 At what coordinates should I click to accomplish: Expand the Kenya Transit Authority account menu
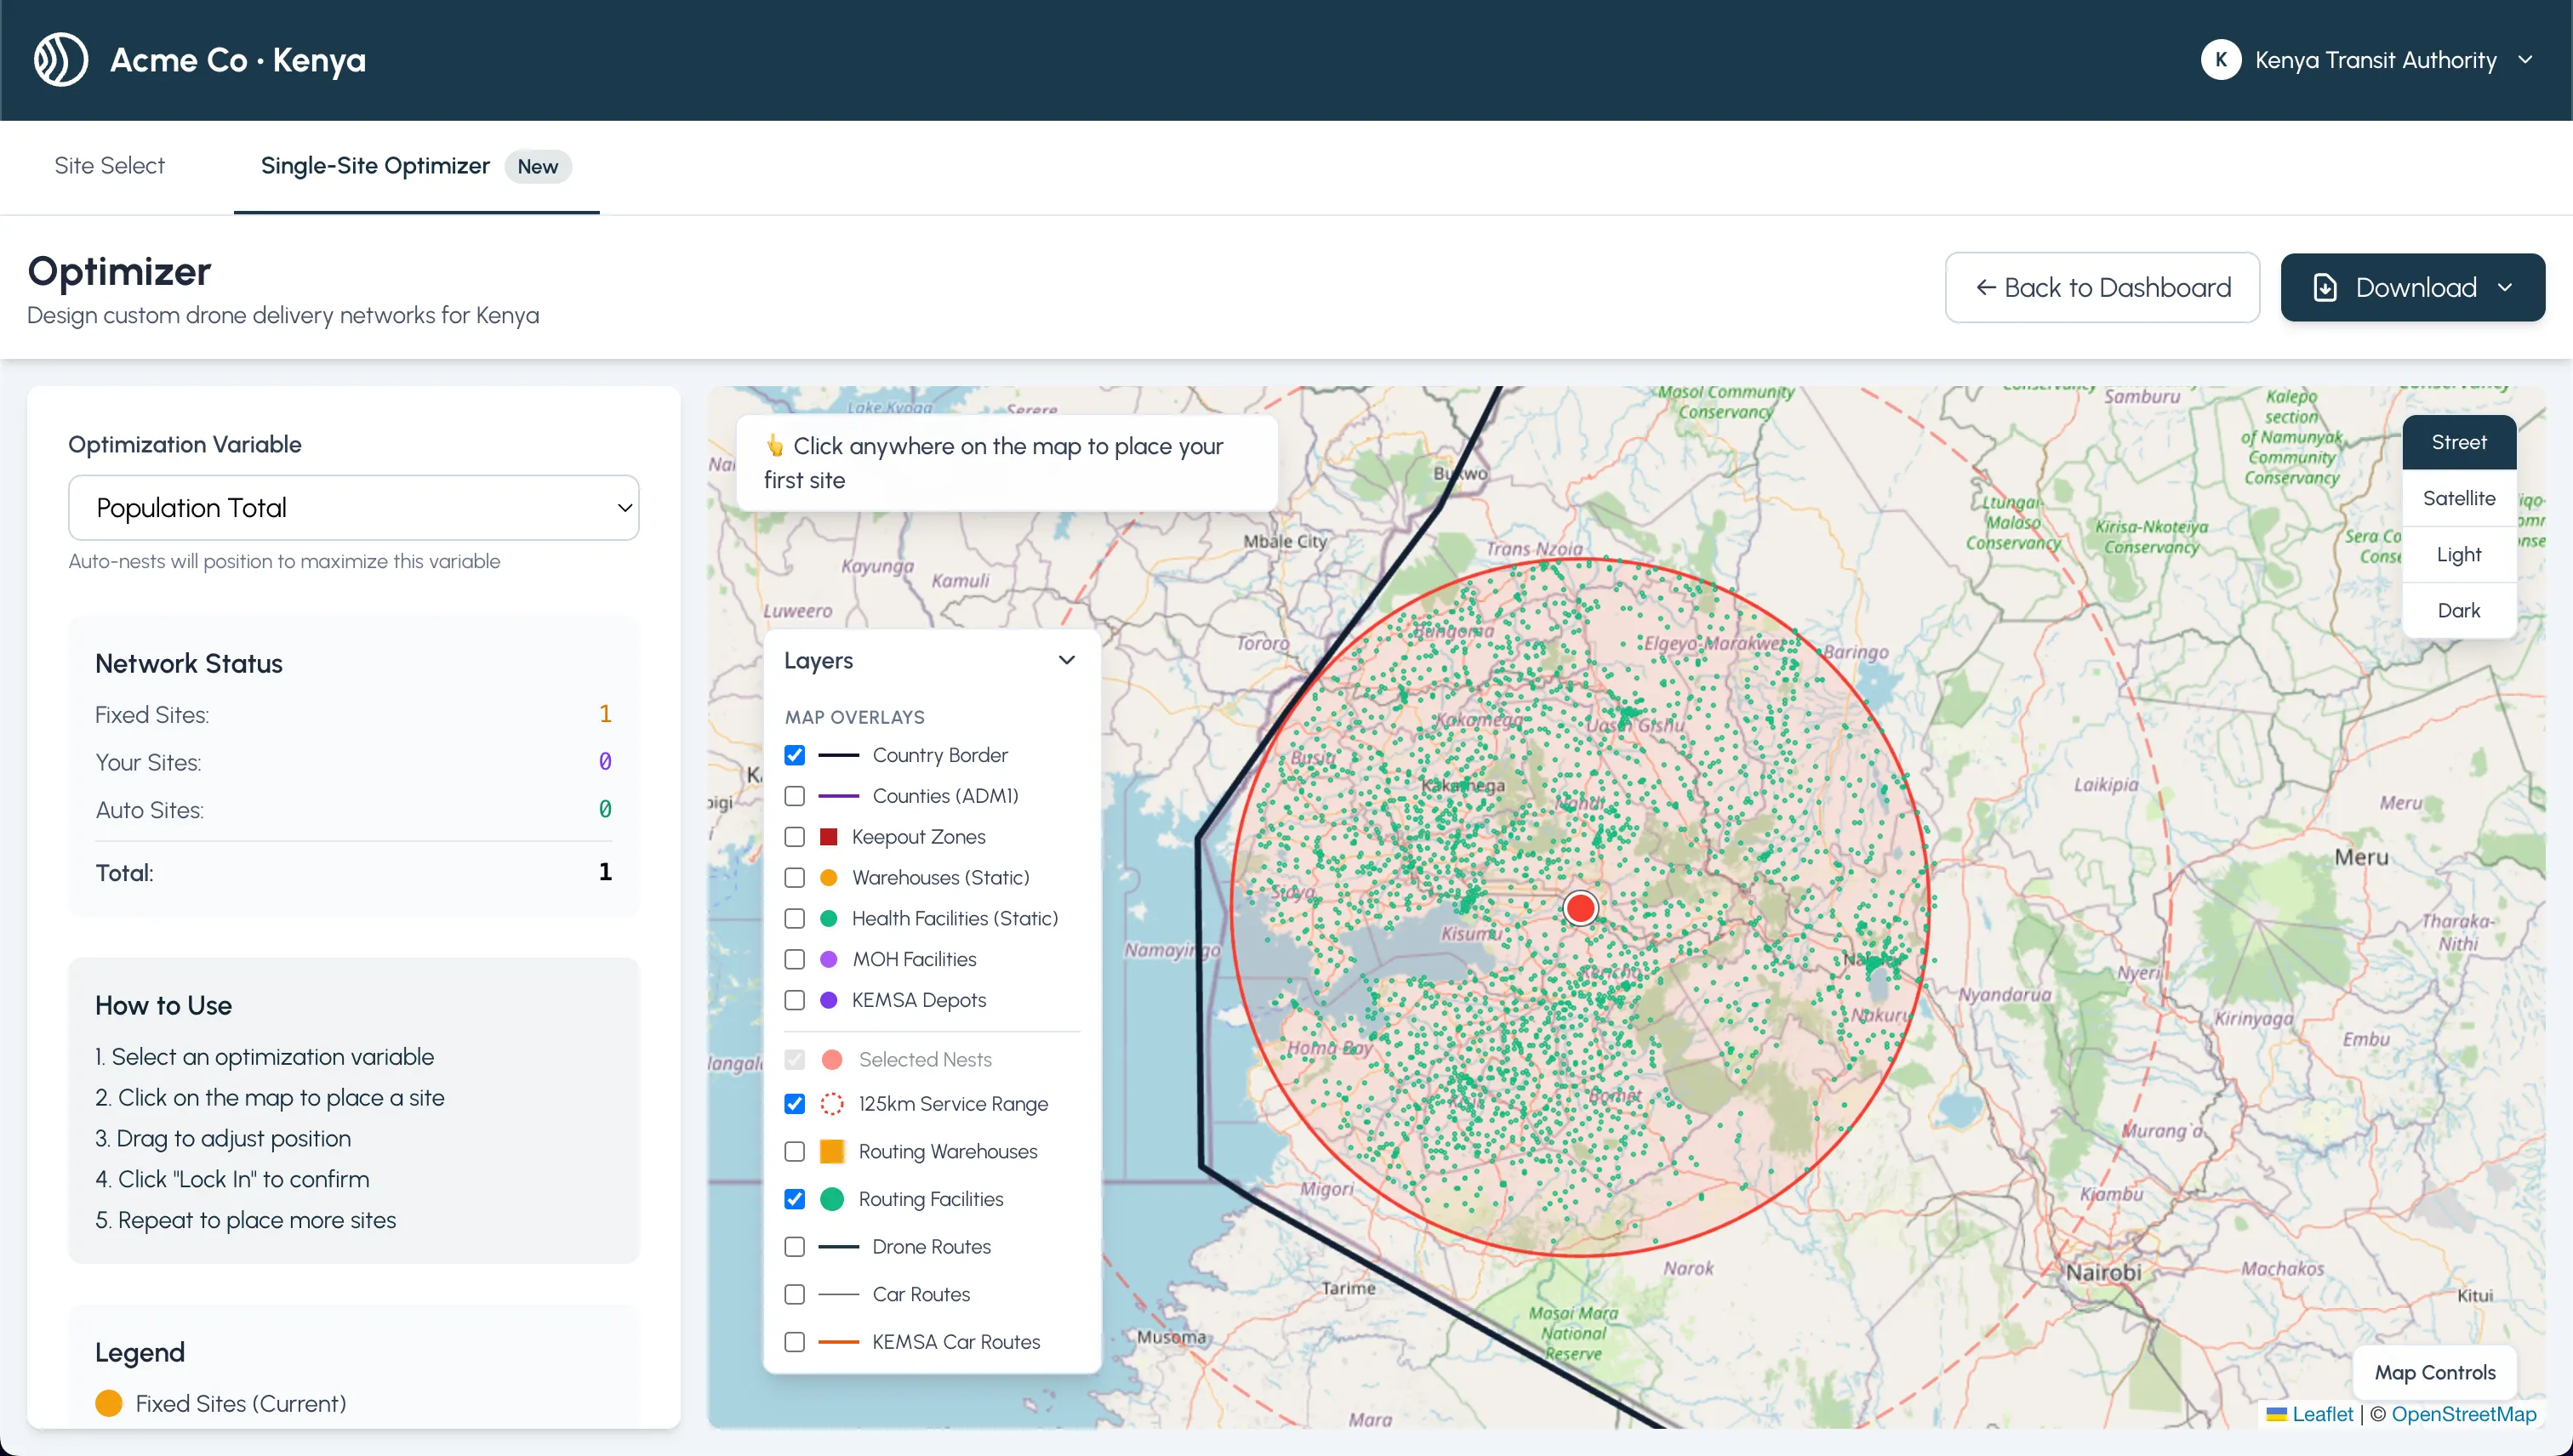tap(2525, 60)
